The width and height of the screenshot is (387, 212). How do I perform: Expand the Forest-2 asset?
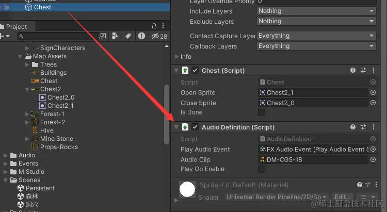(x=27, y=122)
